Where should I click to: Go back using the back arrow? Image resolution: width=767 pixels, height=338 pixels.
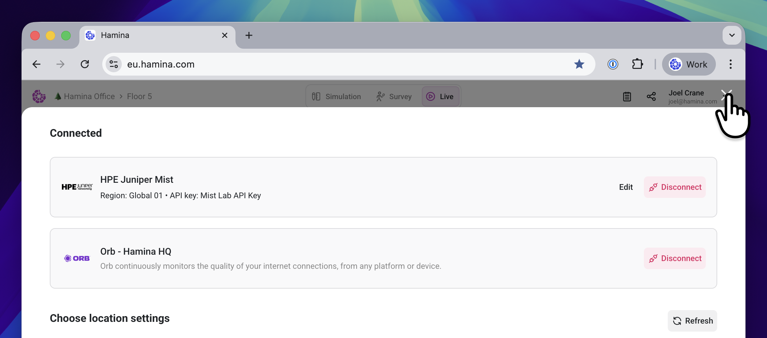pyautogui.click(x=36, y=64)
